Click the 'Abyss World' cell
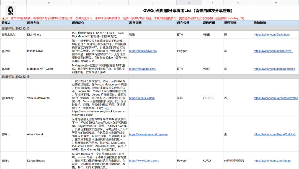 49,134
